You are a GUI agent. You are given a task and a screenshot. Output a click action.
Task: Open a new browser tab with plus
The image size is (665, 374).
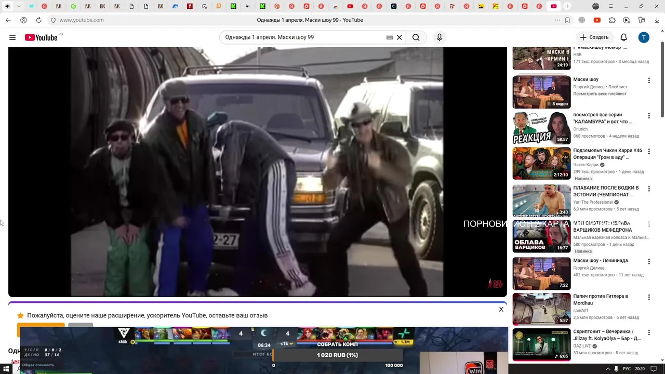click(567, 6)
